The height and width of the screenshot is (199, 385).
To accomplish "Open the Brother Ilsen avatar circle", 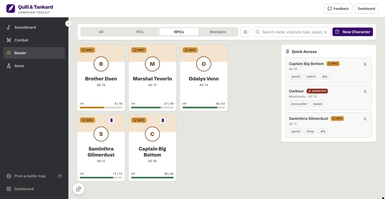I will coord(101,64).
